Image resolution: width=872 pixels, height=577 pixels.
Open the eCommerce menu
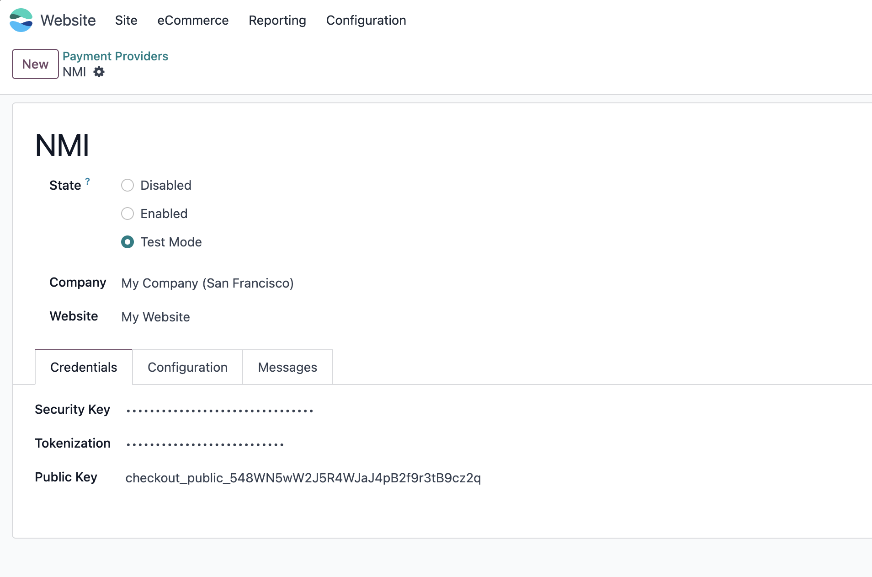coord(193,20)
